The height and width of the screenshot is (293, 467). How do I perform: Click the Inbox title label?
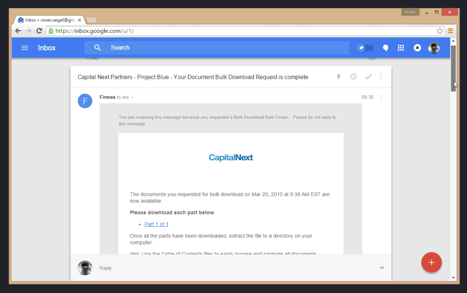click(x=47, y=48)
